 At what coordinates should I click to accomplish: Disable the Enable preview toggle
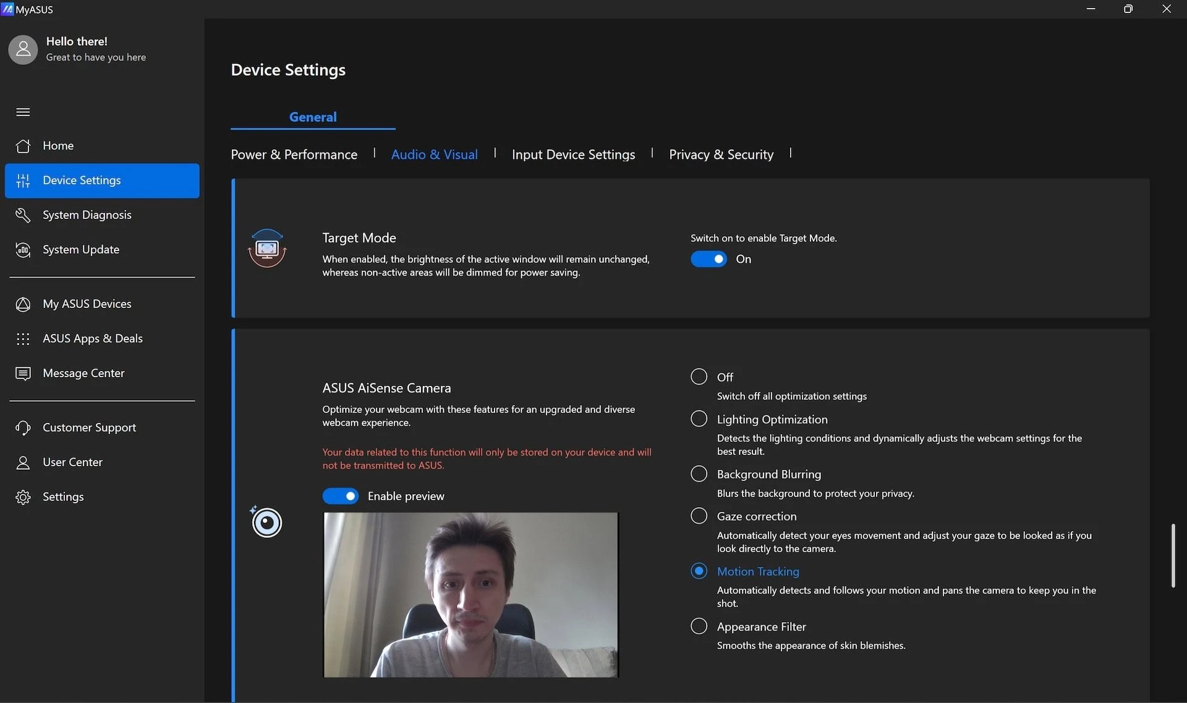[340, 496]
